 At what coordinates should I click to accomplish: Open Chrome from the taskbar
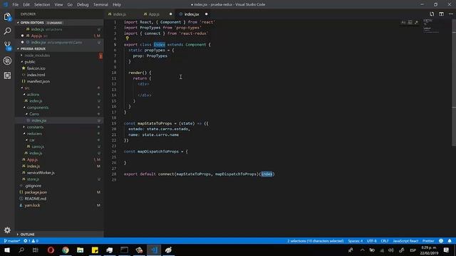click(66, 250)
